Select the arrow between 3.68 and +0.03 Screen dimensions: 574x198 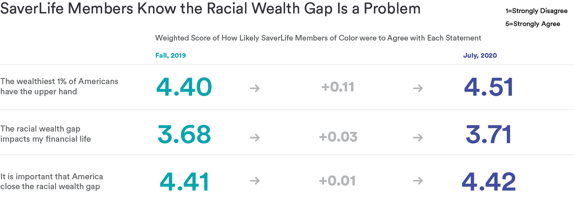point(254,137)
